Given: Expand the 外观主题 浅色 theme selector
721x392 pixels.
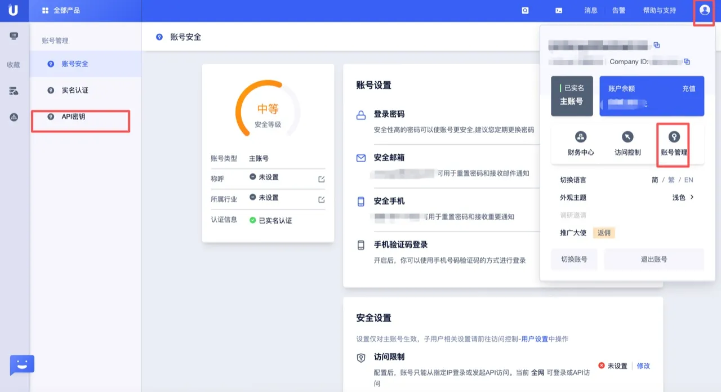Looking at the screenshot, I should click(x=683, y=198).
